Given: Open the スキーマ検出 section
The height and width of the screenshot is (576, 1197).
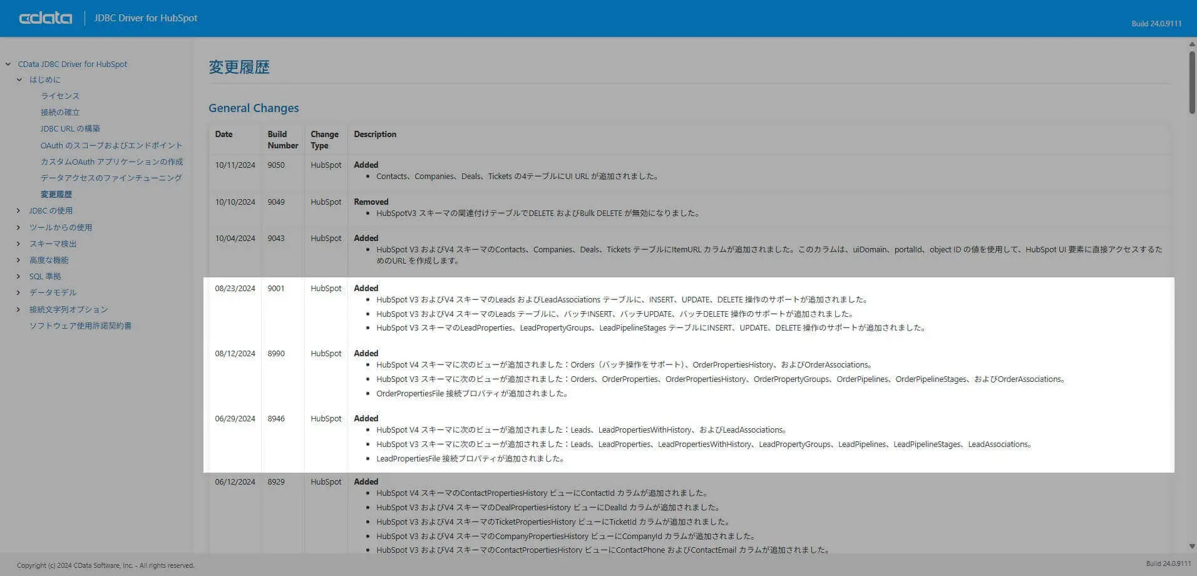Looking at the screenshot, I should [53, 244].
